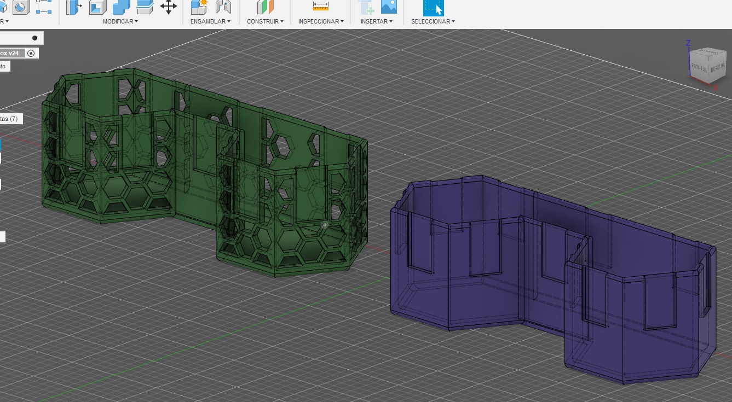The width and height of the screenshot is (732, 402).
Task: Expand the ENSAMBLAR dropdown
Action: [210, 21]
